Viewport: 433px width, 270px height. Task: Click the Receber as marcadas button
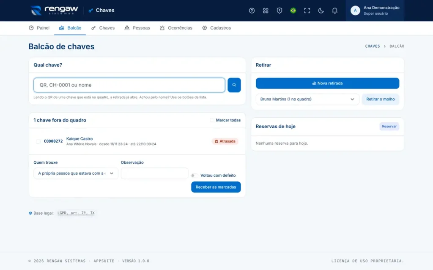point(216,187)
